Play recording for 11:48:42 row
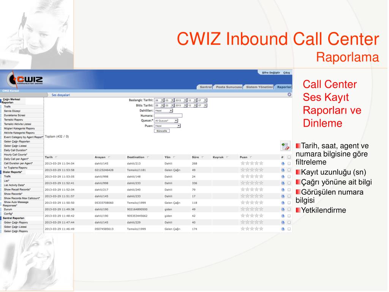The width and height of the screenshot is (389, 292). (283, 216)
